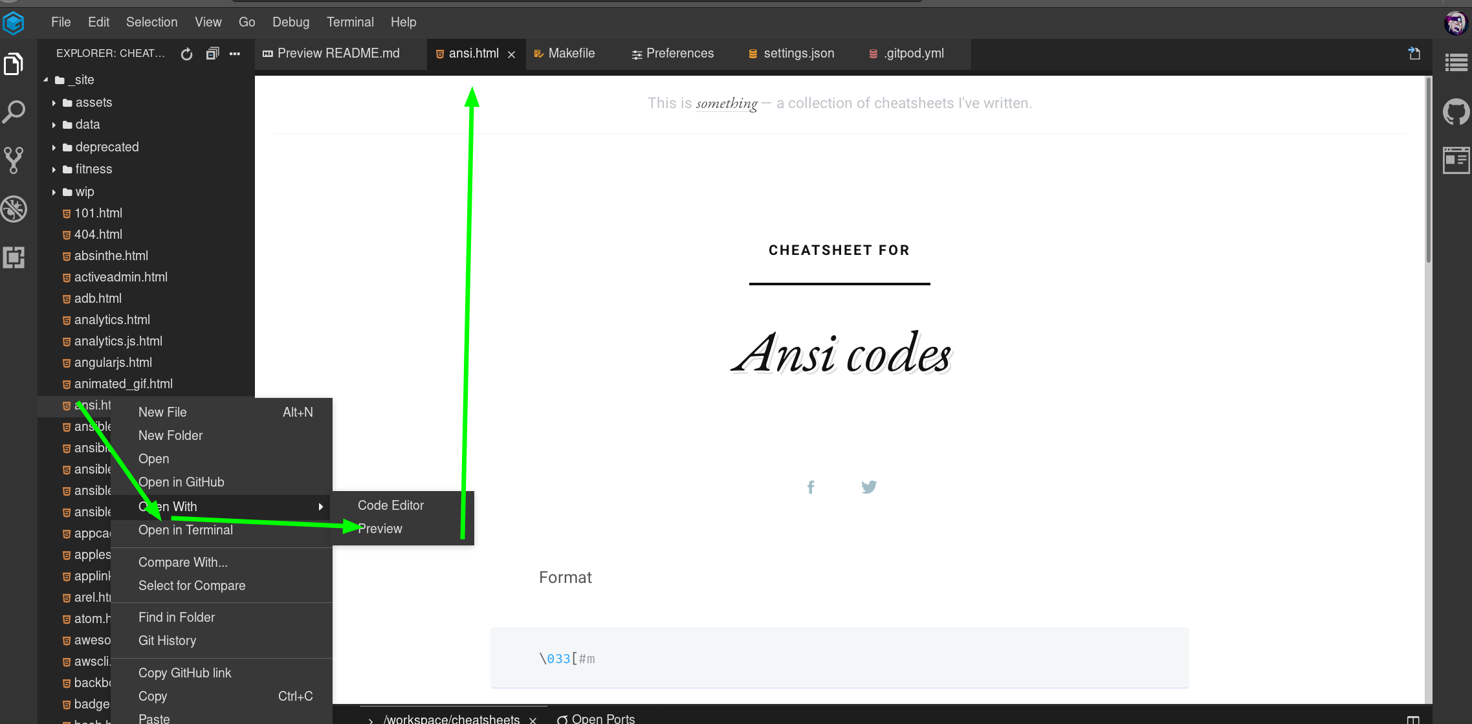1472x724 pixels.
Task: Click the collapse-all folders icon in Explorer
Action: (212, 54)
